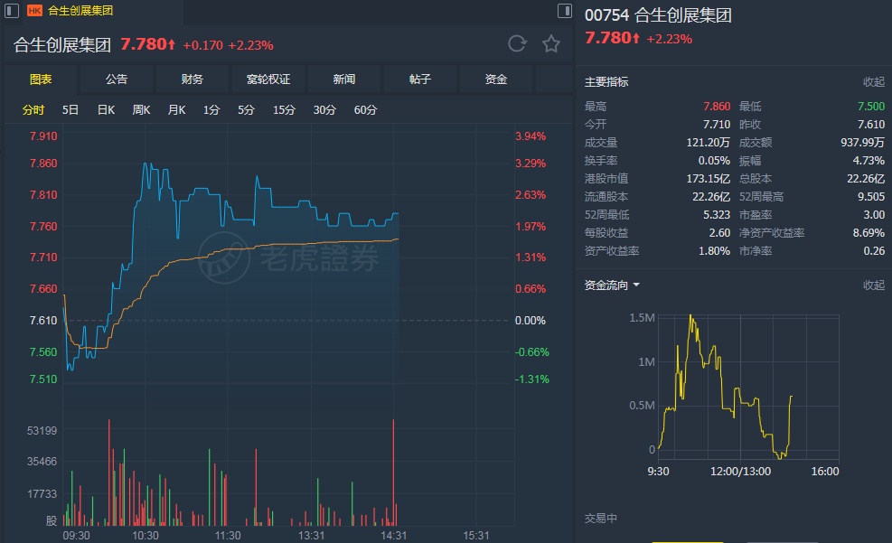Click the 53199 volume axis label
The height and width of the screenshot is (543, 892).
click(x=42, y=430)
